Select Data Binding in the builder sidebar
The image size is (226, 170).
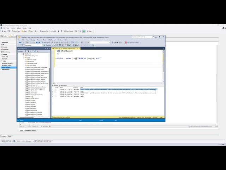pos(5,52)
